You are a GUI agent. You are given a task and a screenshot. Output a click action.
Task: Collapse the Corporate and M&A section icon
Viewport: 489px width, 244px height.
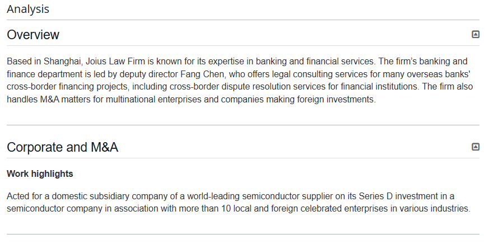coord(476,147)
